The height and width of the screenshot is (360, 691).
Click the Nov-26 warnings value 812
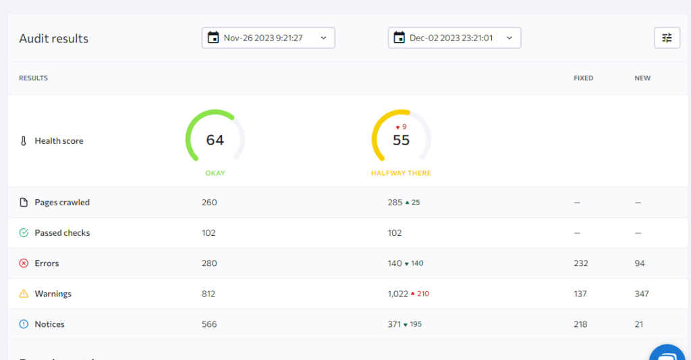coord(209,293)
